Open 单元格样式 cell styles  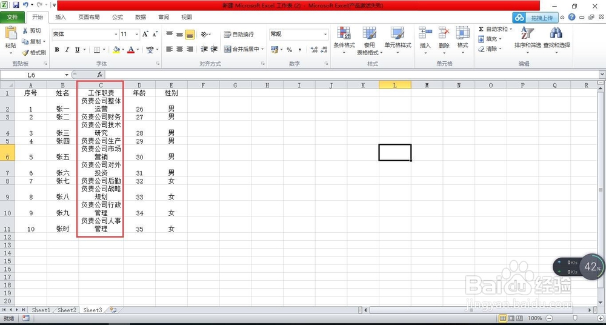[398, 41]
